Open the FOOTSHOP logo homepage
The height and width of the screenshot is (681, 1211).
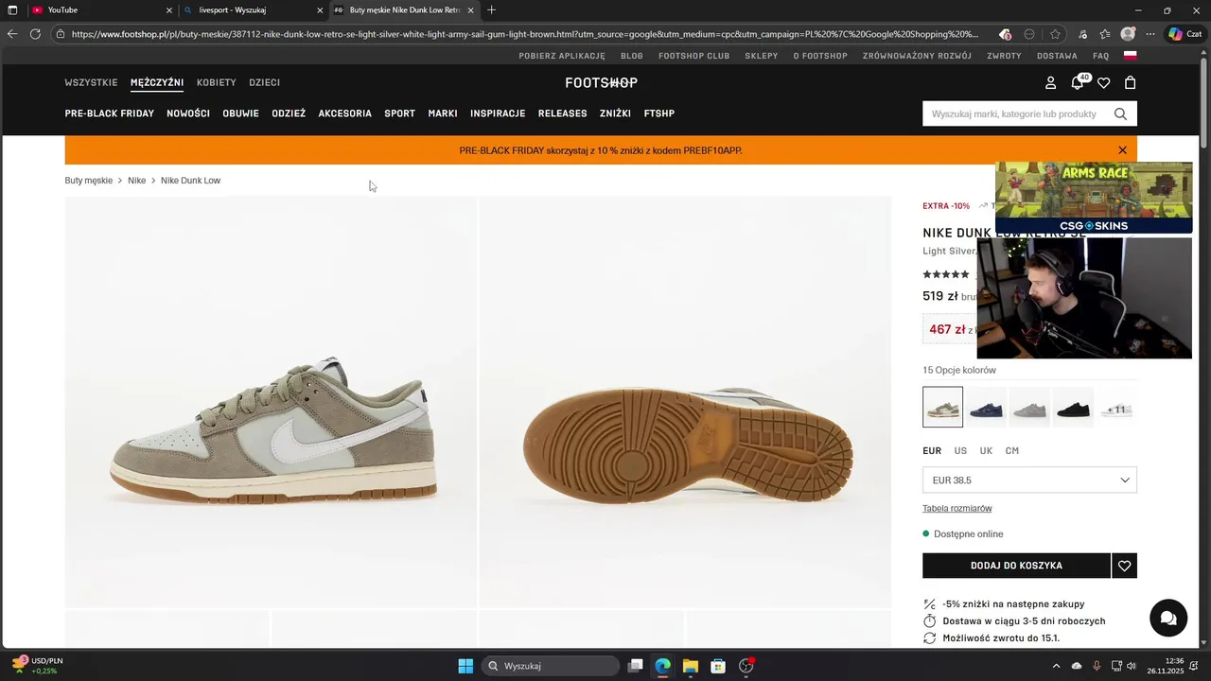tap(601, 82)
